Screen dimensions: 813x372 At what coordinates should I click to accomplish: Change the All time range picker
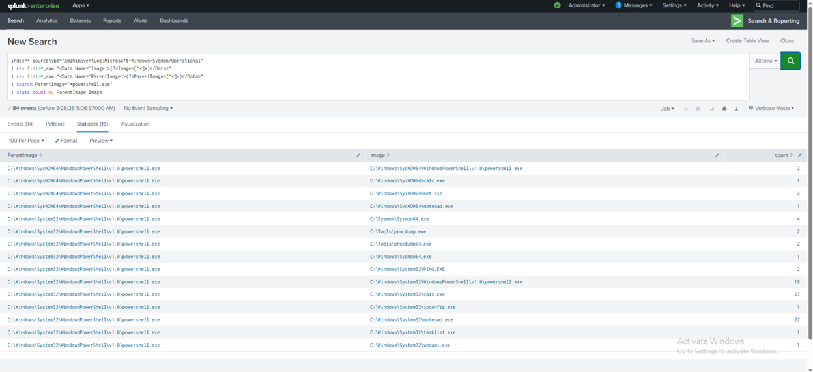pos(765,61)
